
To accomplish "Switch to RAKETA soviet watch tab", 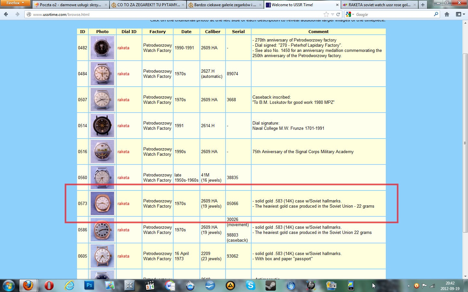I will pyautogui.click(x=380, y=5).
